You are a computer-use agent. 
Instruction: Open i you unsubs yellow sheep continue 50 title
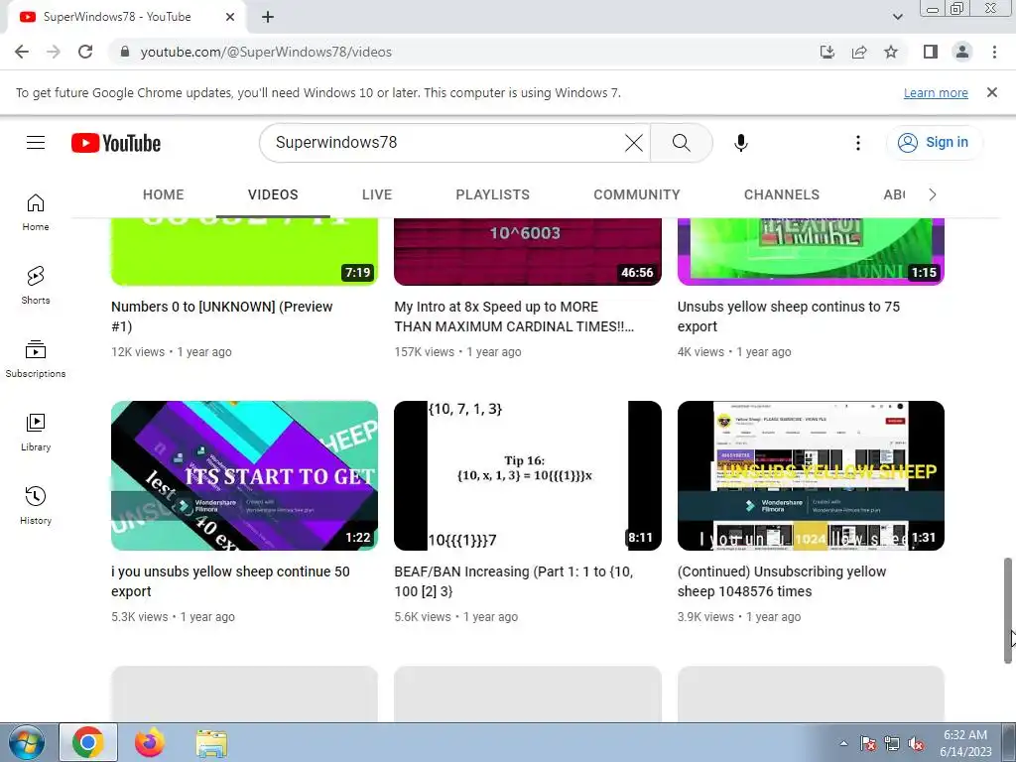click(x=230, y=581)
